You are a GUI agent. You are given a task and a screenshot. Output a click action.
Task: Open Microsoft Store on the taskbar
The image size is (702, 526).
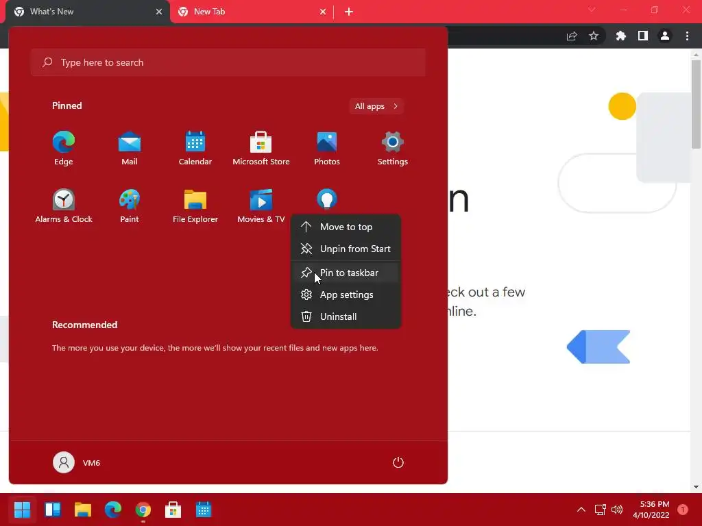(x=173, y=510)
